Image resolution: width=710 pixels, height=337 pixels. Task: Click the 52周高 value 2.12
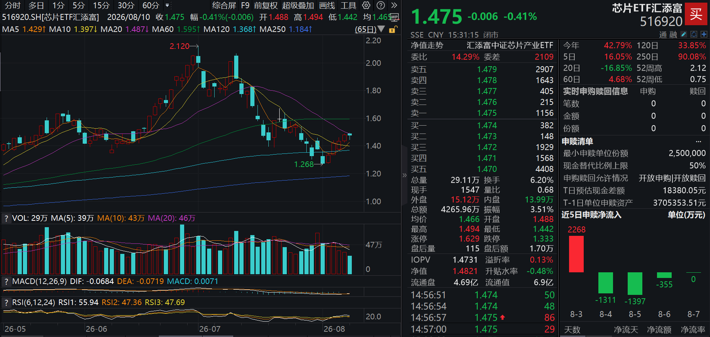pyautogui.click(x=698, y=68)
